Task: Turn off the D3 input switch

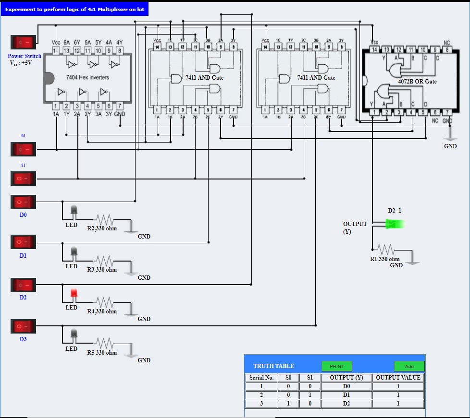Action: [x=23, y=326]
